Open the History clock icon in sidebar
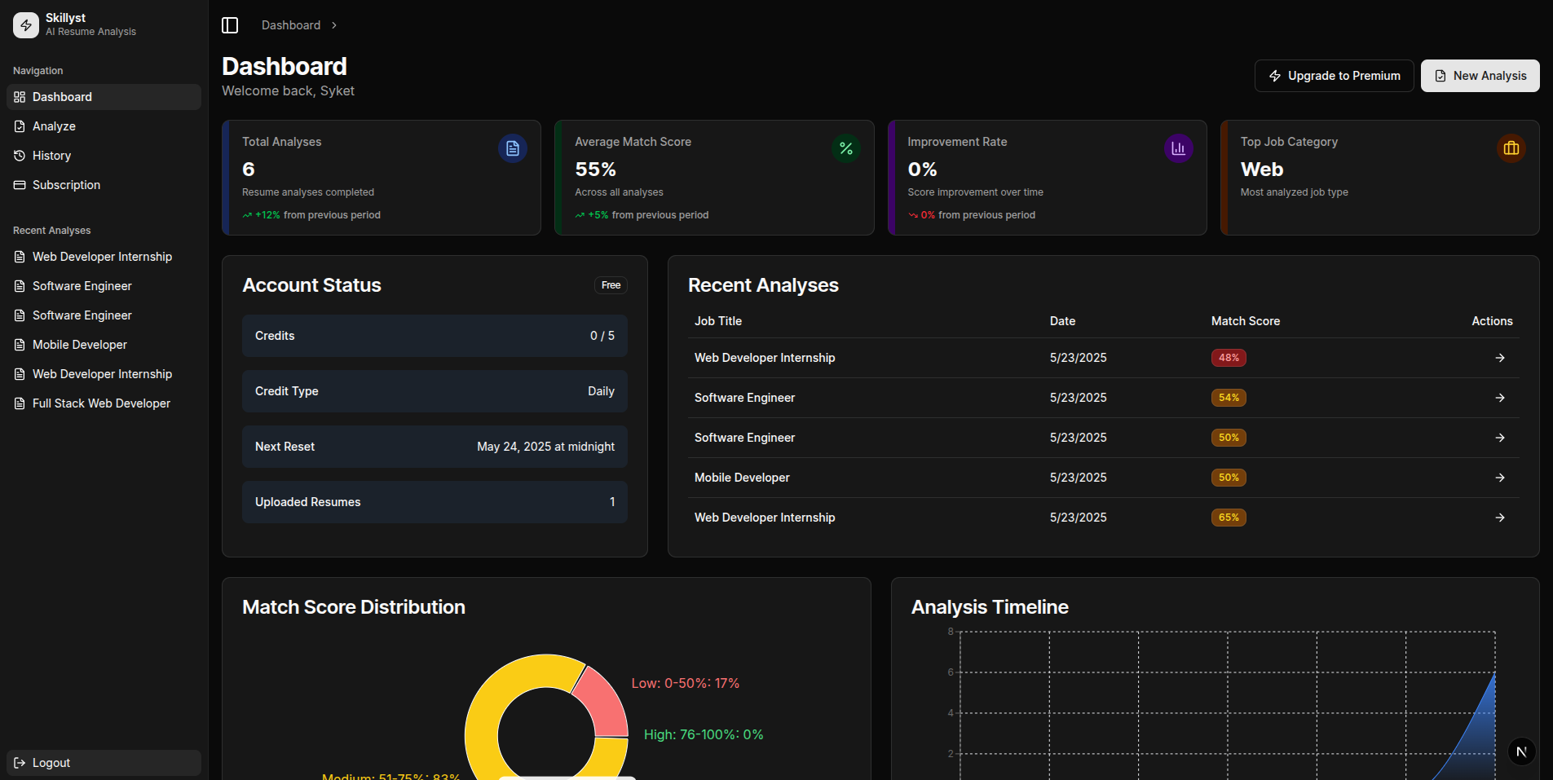This screenshot has width=1553, height=780. 19,155
